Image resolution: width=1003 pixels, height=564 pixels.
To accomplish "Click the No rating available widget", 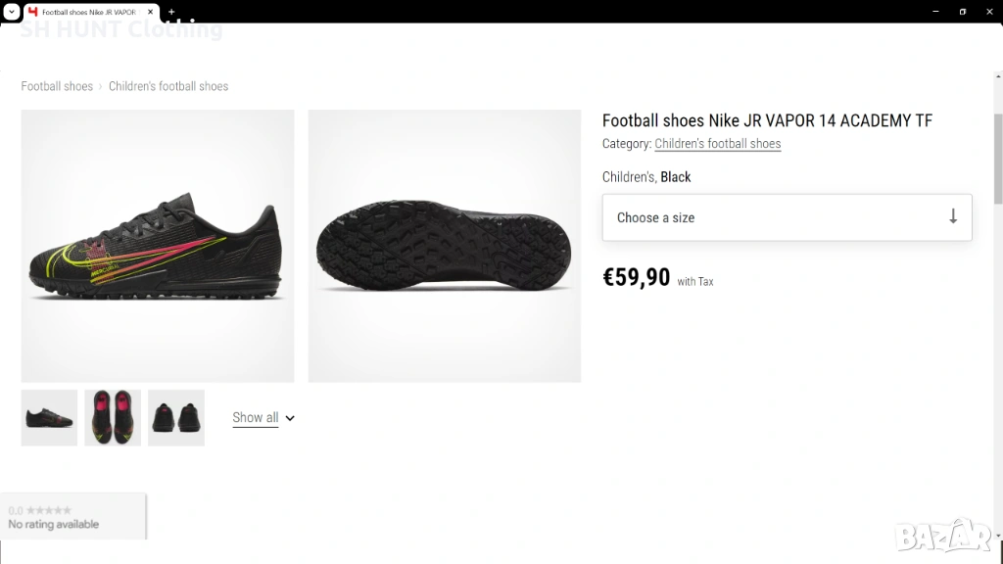I will [x=72, y=516].
